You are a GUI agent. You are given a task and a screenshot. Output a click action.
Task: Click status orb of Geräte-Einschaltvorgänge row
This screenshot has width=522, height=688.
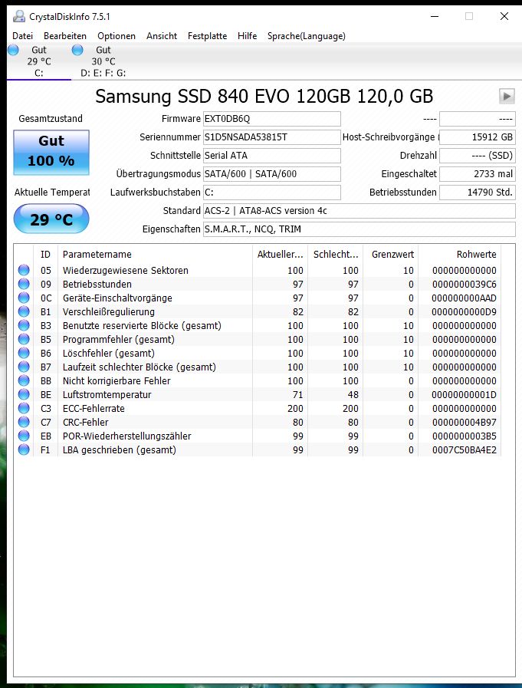tap(24, 298)
